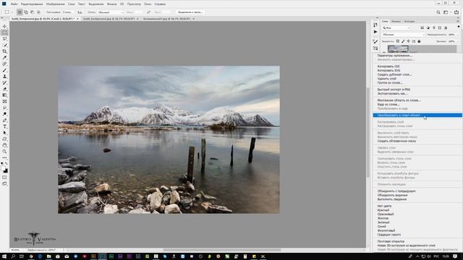Choose Add to Selection mode
The height and width of the screenshot is (260, 463).
click(26, 12)
